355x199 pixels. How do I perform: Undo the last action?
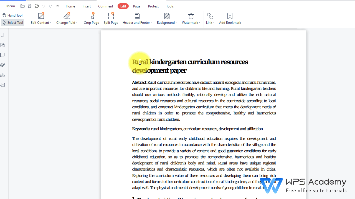[x=43, y=6]
